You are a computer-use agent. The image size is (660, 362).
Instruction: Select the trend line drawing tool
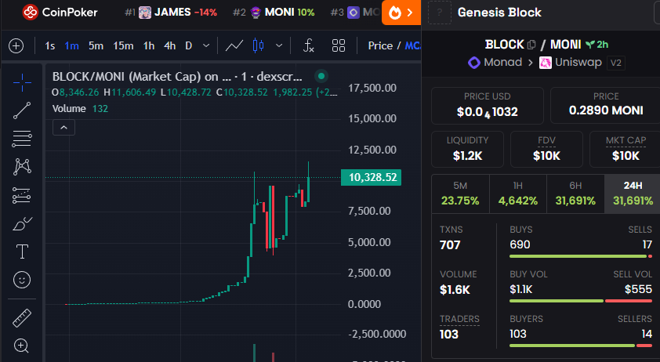pyautogui.click(x=22, y=110)
